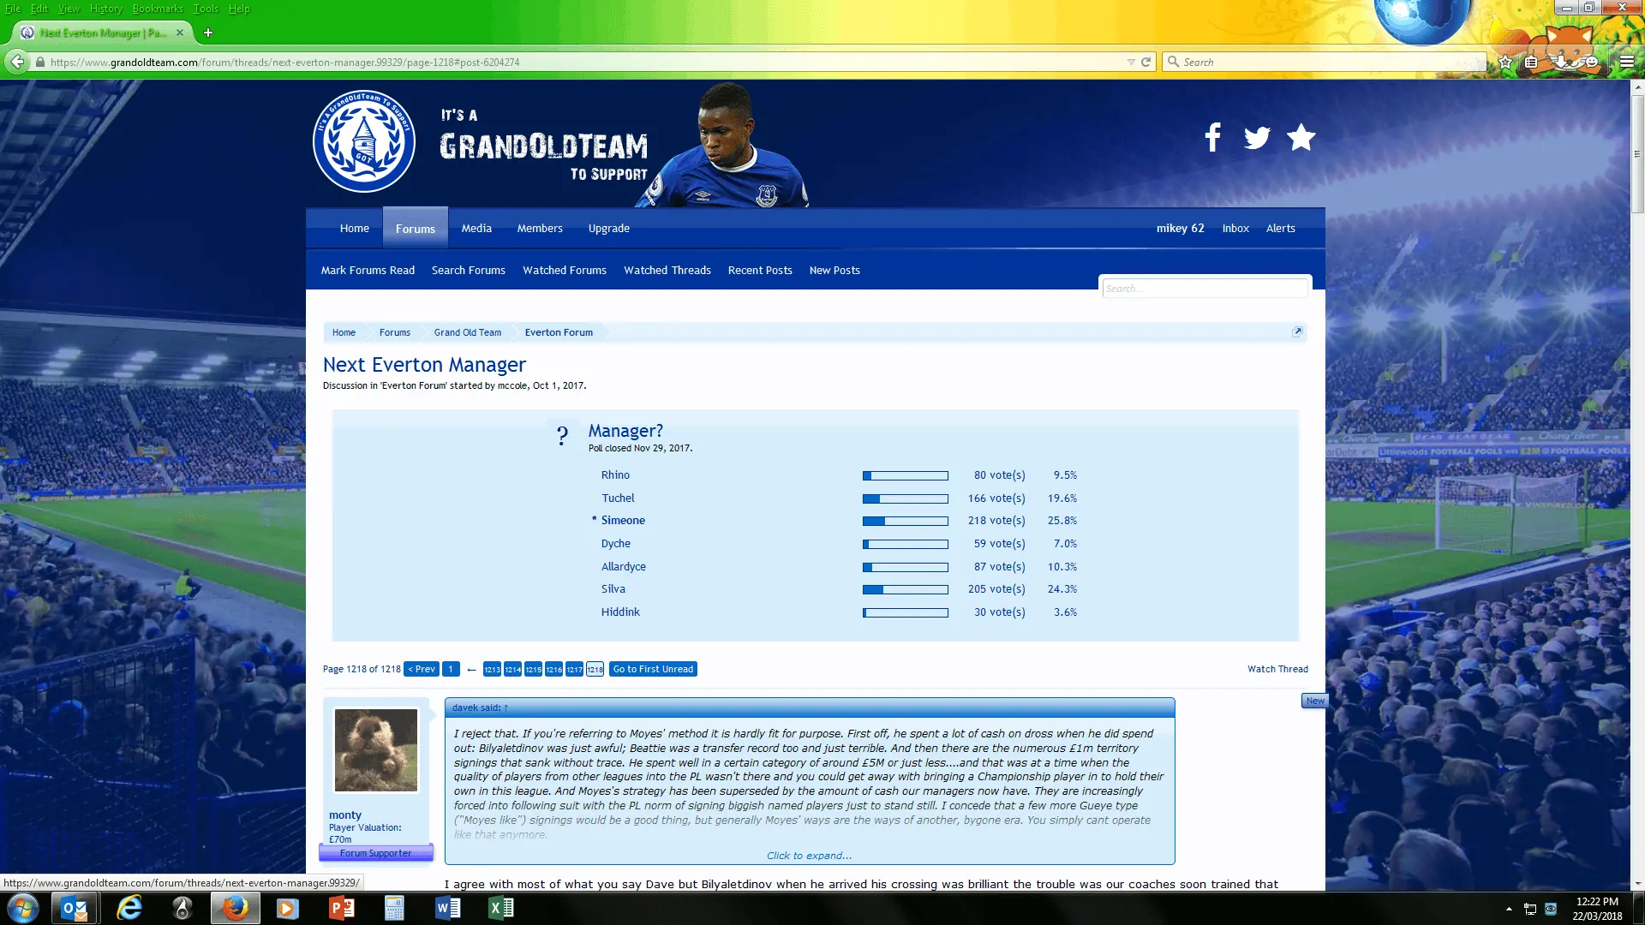Go to First Unread post
This screenshot has width=1645, height=925.
653,669
